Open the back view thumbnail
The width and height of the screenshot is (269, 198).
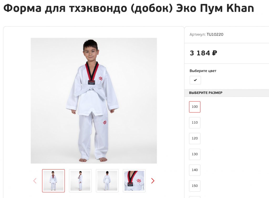pos(107,181)
